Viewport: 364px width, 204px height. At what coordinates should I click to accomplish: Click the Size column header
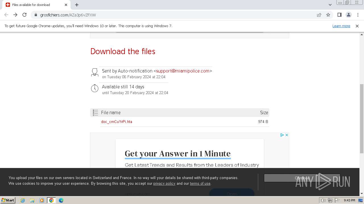click(x=264, y=112)
